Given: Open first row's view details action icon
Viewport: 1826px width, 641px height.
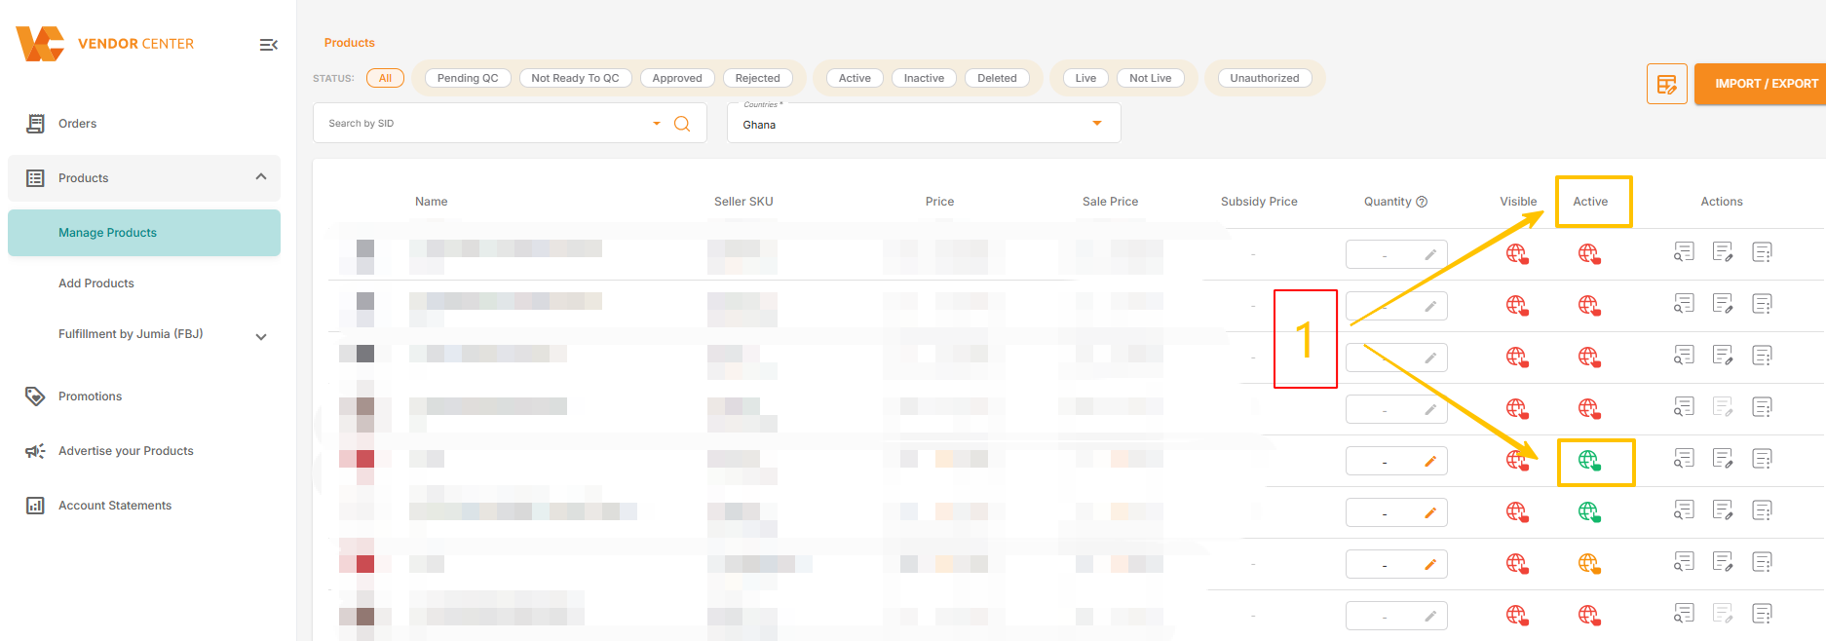Looking at the screenshot, I should pyautogui.click(x=1684, y=252).
